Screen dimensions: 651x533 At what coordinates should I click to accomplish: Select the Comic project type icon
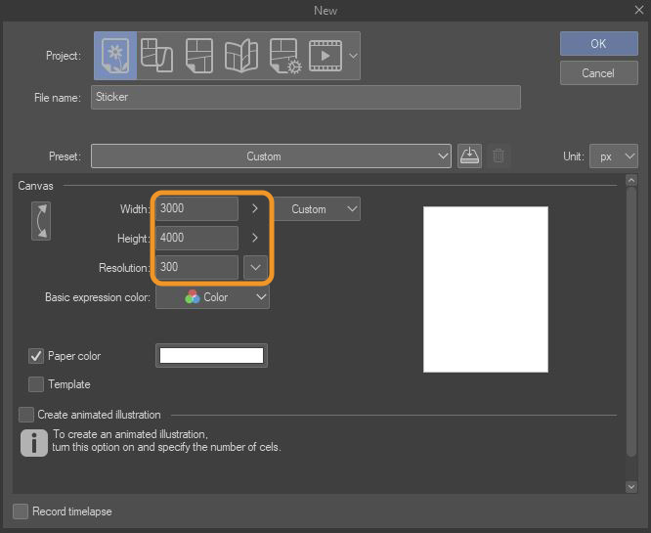click(199, 56)
